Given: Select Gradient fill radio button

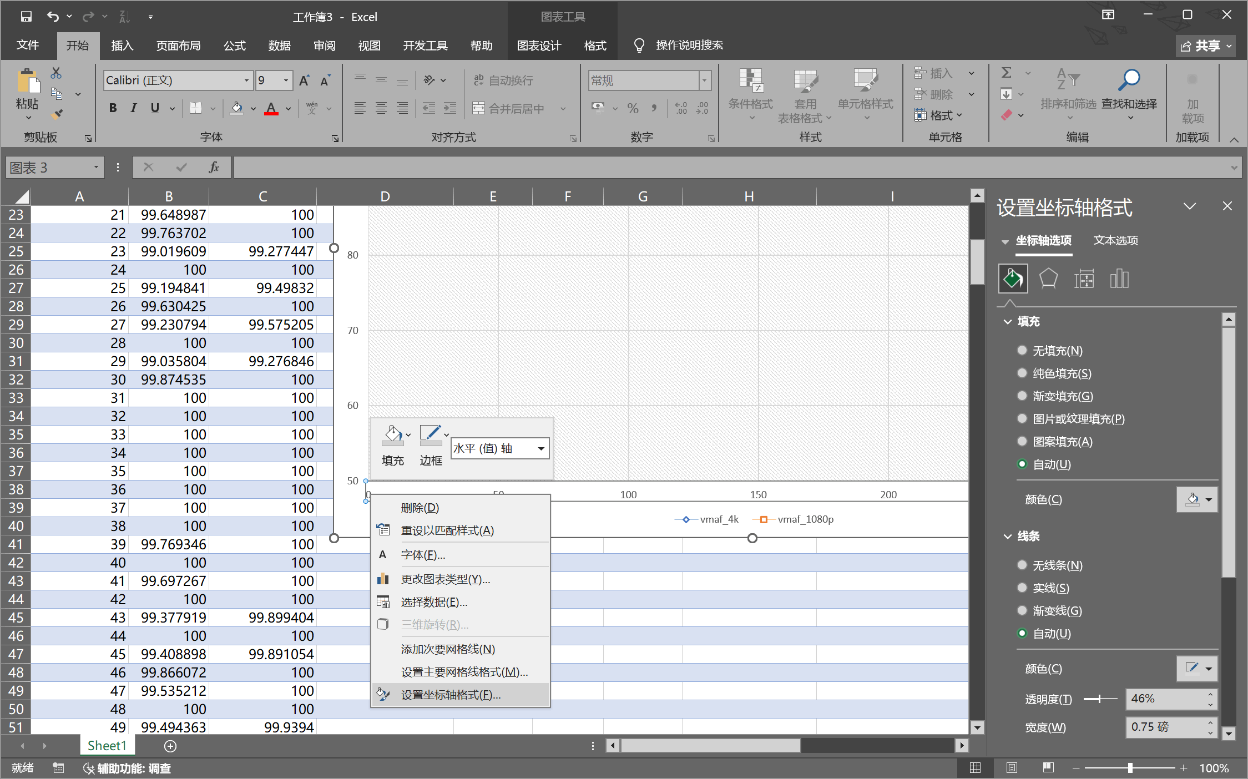Looking at the screenshot, I should click(1022, 396).
